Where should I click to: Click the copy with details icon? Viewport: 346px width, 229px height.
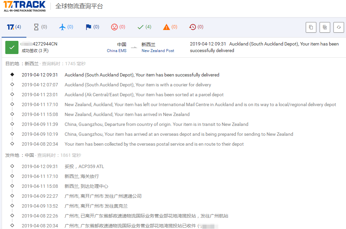pos(325,27)
